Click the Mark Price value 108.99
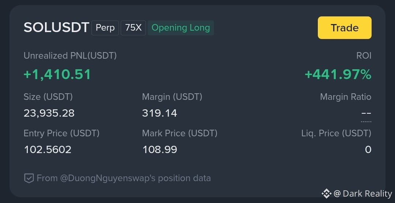The width and height of the screenshot is (395, 203). [x=160, y=149]
